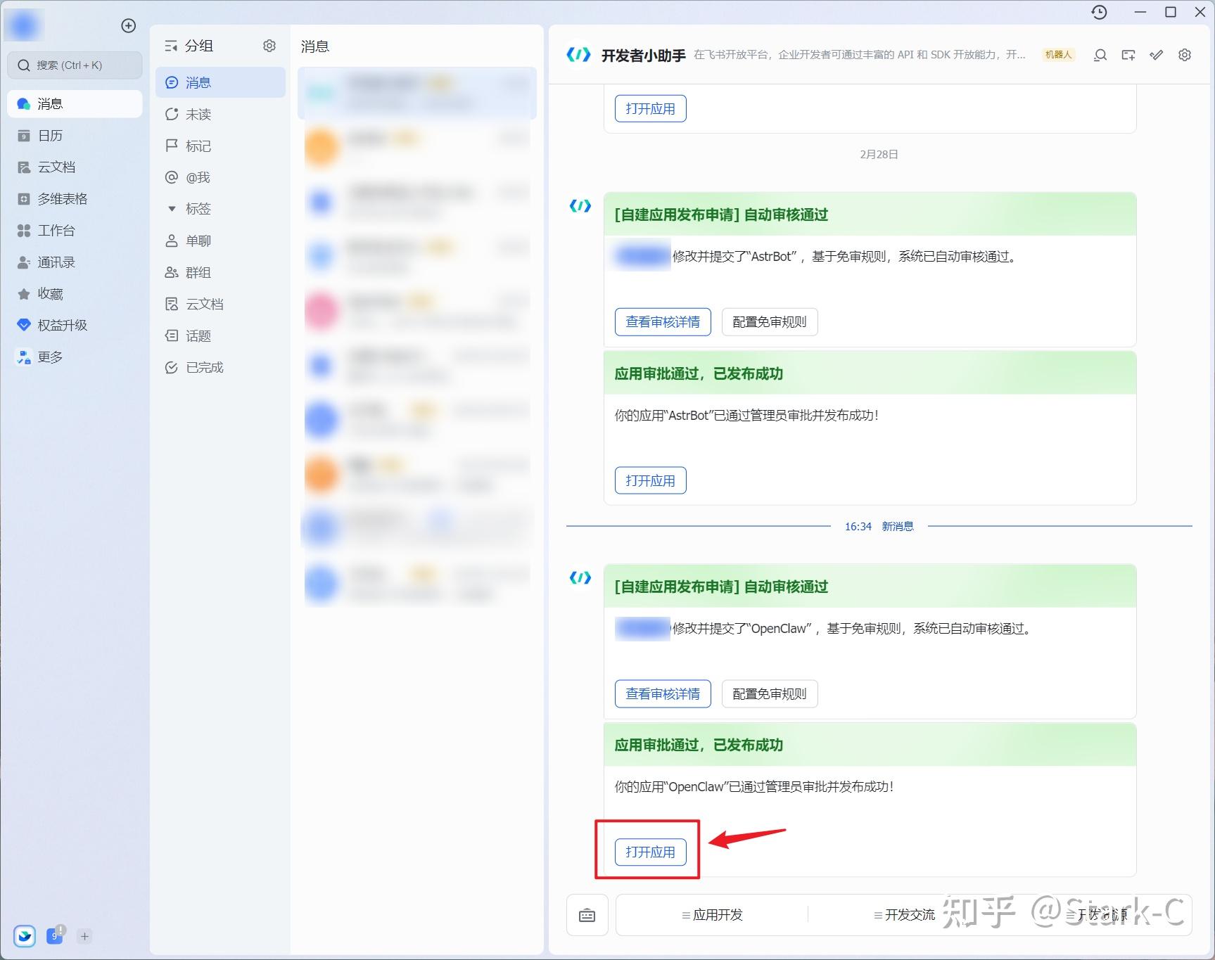1215x960 pixels.
Task: Open the 工作台 workspace
Action: click(x=75, y=231)
